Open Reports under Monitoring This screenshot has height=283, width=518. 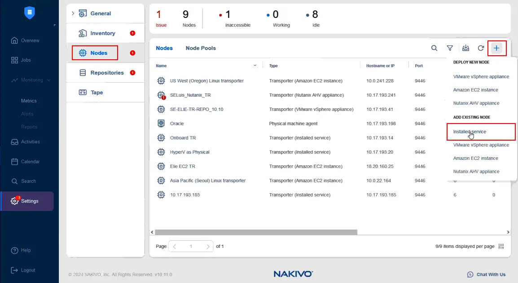[29, 127]
